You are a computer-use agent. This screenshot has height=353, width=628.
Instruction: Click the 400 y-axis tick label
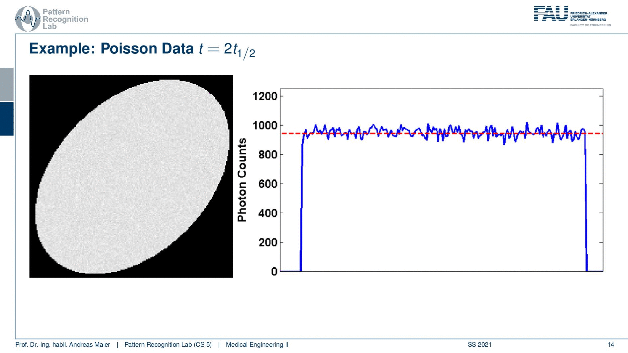pos(268,213)
